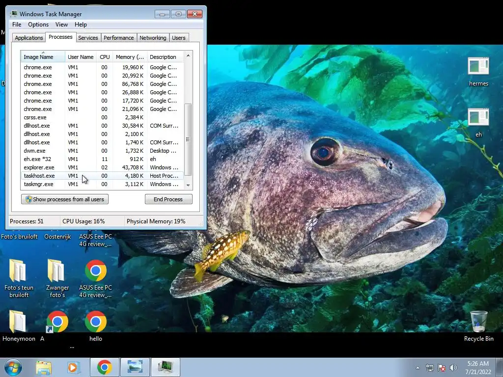The width and height of the screenshot is (503, 377).
Task: Switch to the Networking tab
Action: 153,38
